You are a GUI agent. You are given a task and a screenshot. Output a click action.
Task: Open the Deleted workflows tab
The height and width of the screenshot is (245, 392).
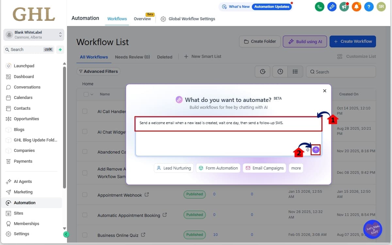[165, 57]
